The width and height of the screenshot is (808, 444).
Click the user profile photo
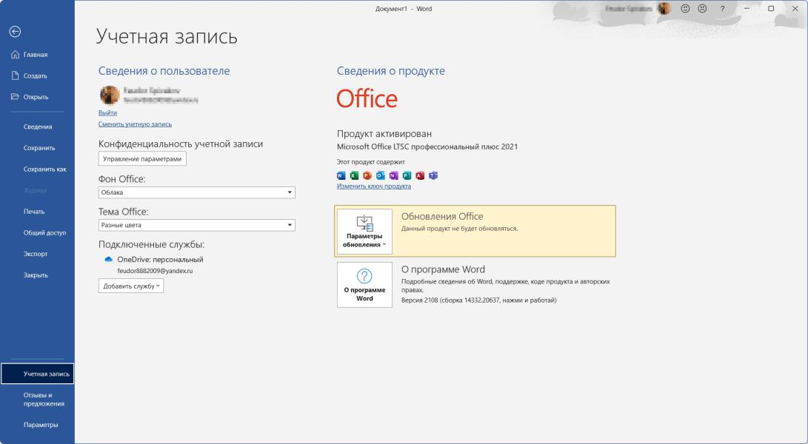(x=110, y=95)
